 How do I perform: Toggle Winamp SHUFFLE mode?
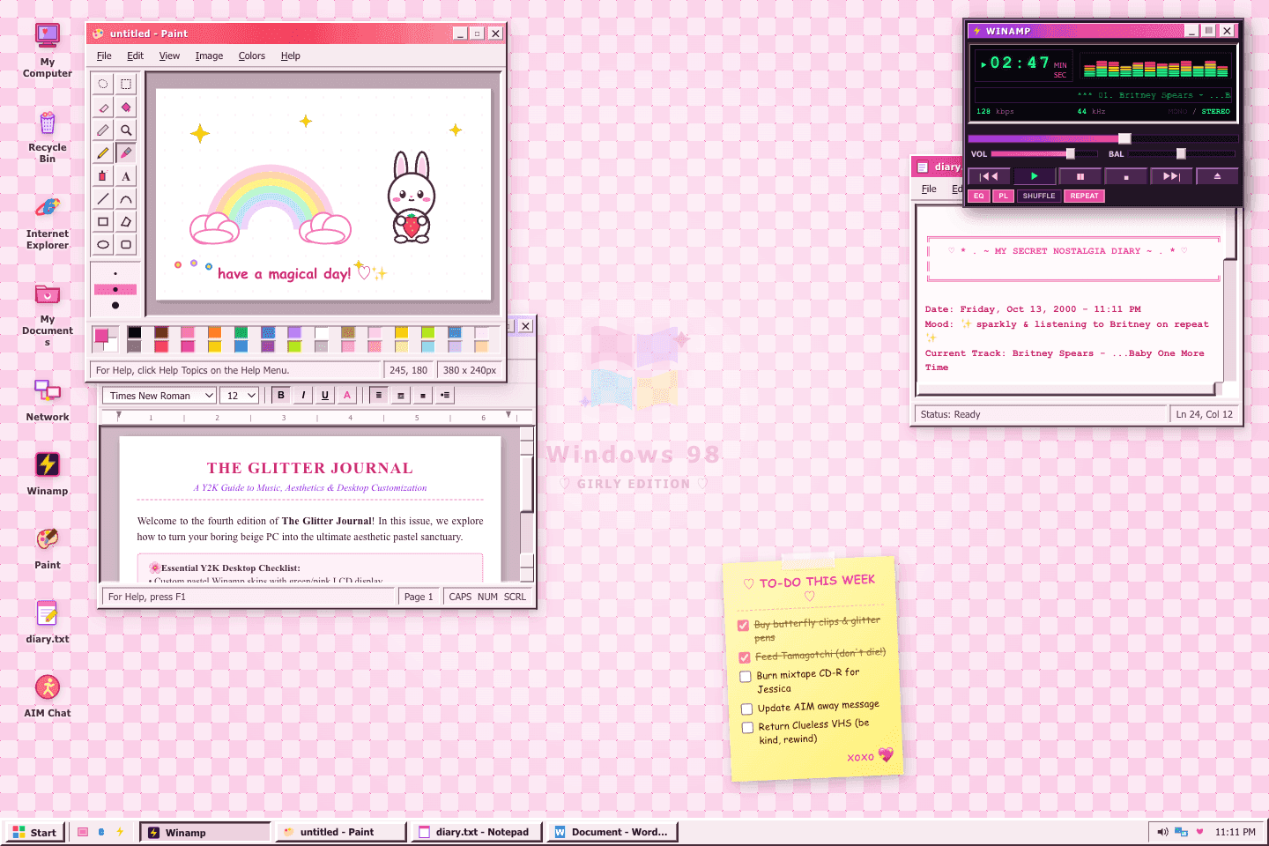click(1039, 196)
